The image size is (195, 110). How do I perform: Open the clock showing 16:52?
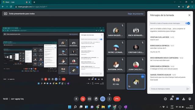point(190,107)
